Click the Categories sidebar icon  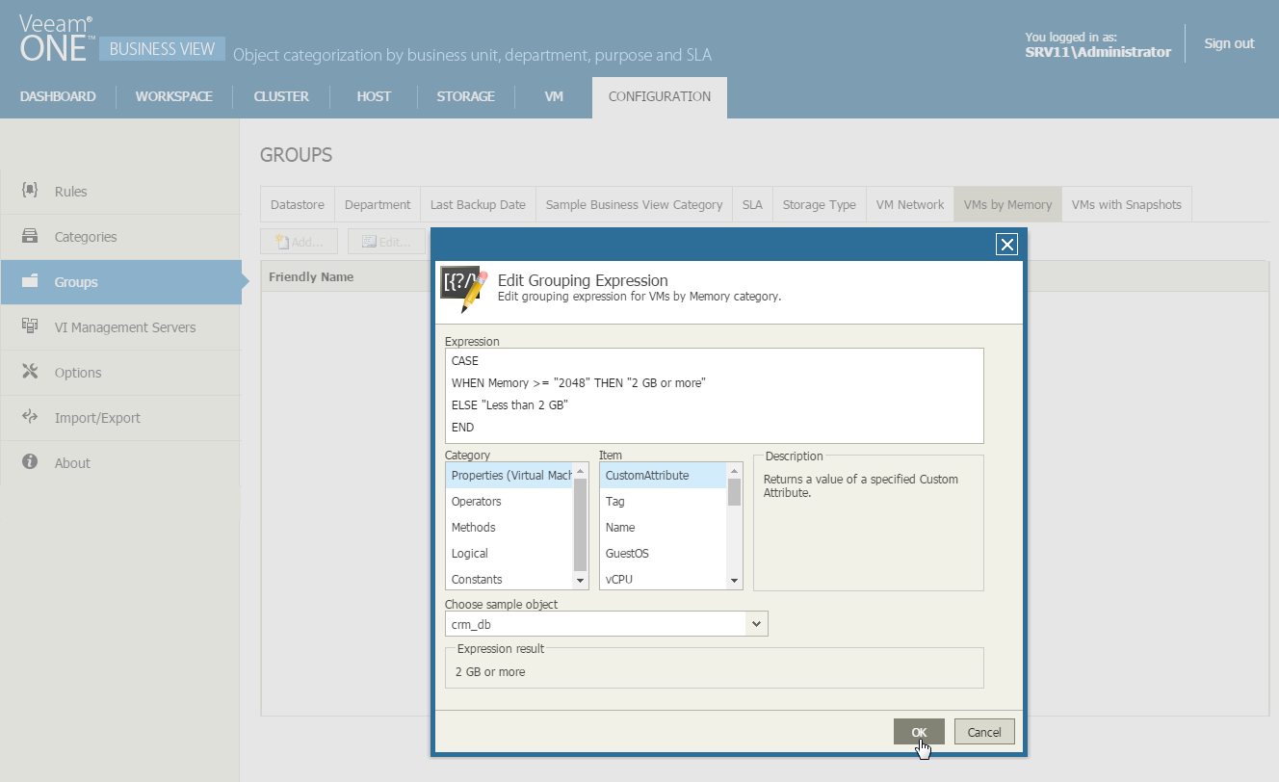pos(30,236)
